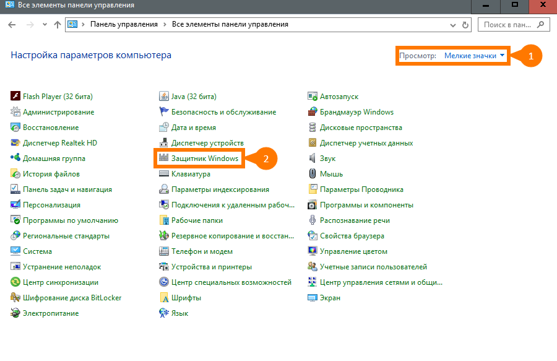
Task: Click the Шифрование диска BitLocker icon
Action: tap(15, 297)
